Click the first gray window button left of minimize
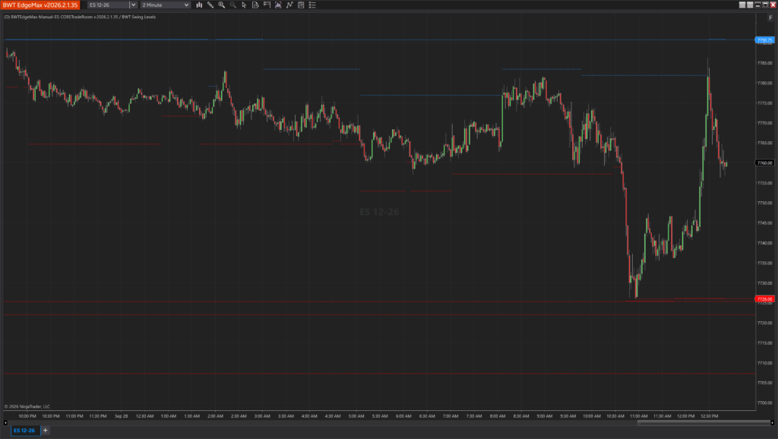Viewport: 778px width, 439px height. 742,5
